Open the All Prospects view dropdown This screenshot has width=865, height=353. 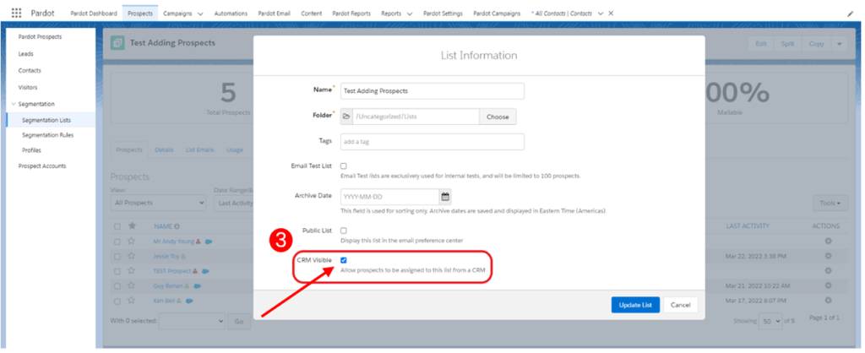point(158,203)
